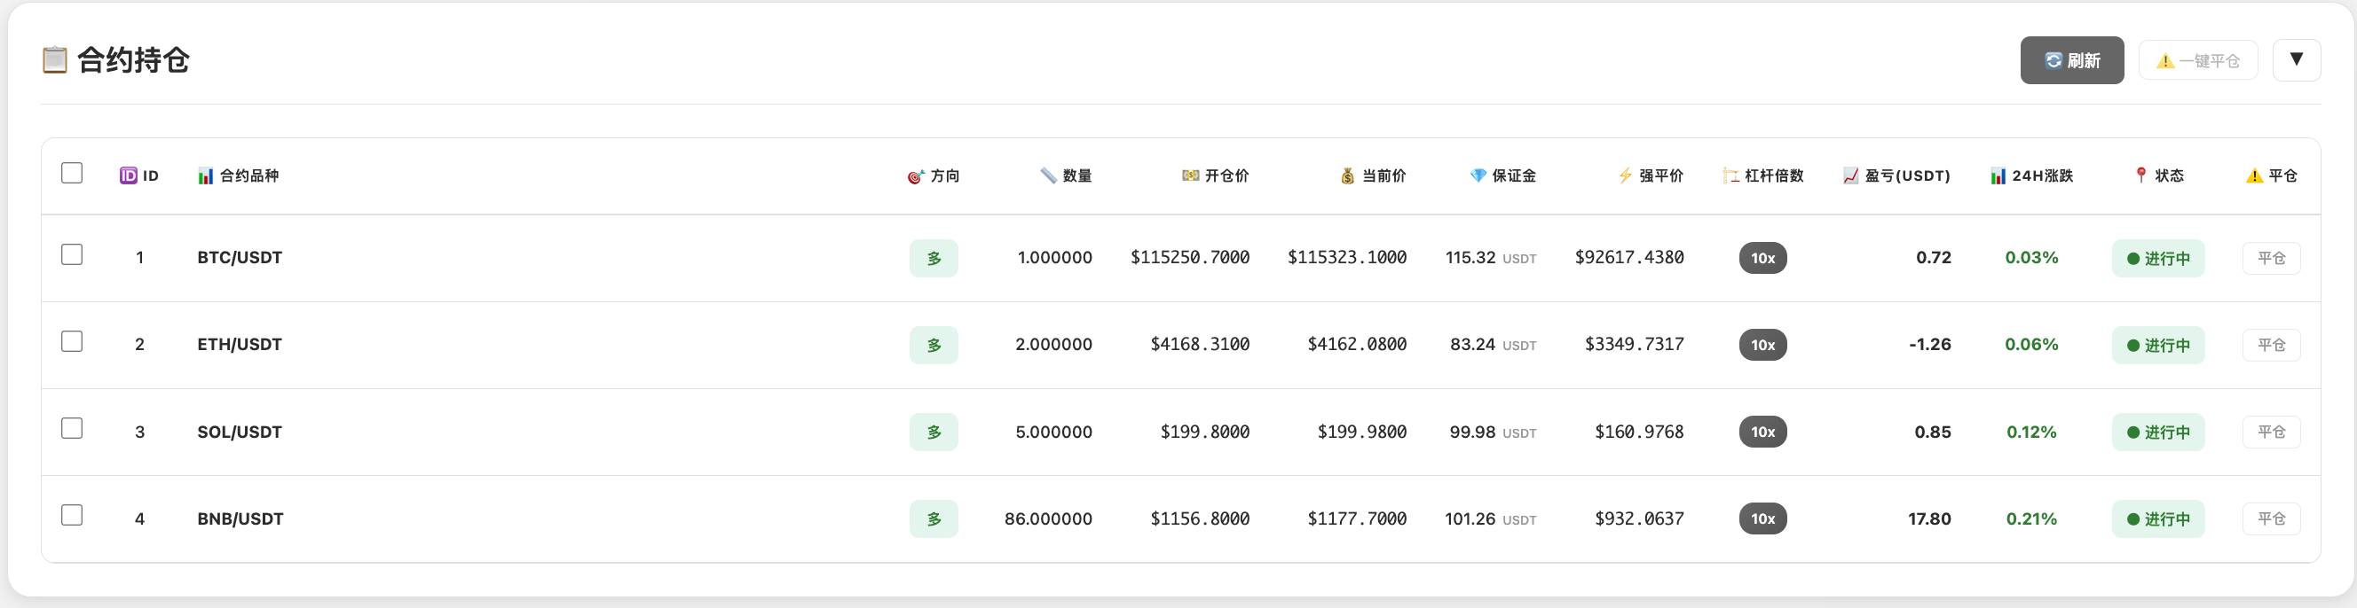Check the BTC/USDT row checkbox
Viewport: 2357px width, 608px height.
point(72,254)
